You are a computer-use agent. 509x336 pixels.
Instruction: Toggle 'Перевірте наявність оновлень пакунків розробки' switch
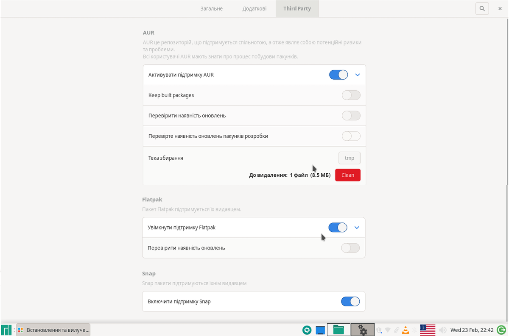point(351,136)
